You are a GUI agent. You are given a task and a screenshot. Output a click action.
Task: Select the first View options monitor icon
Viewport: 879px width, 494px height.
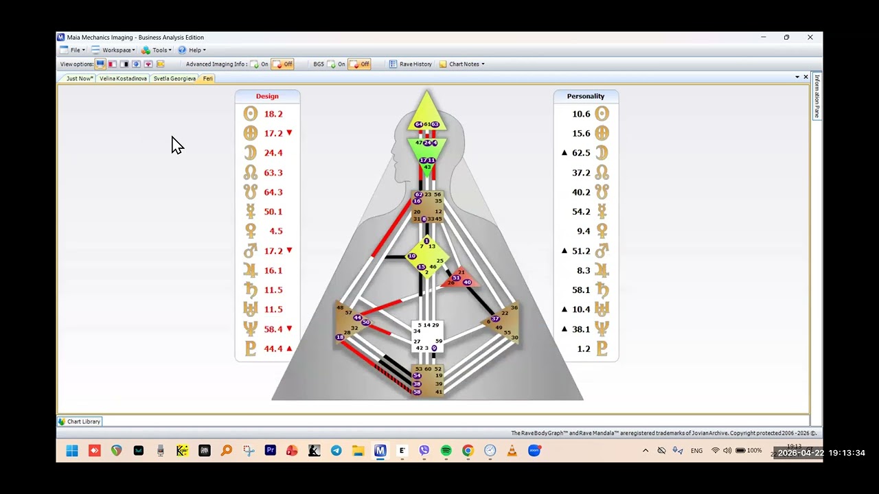[100, 64]
